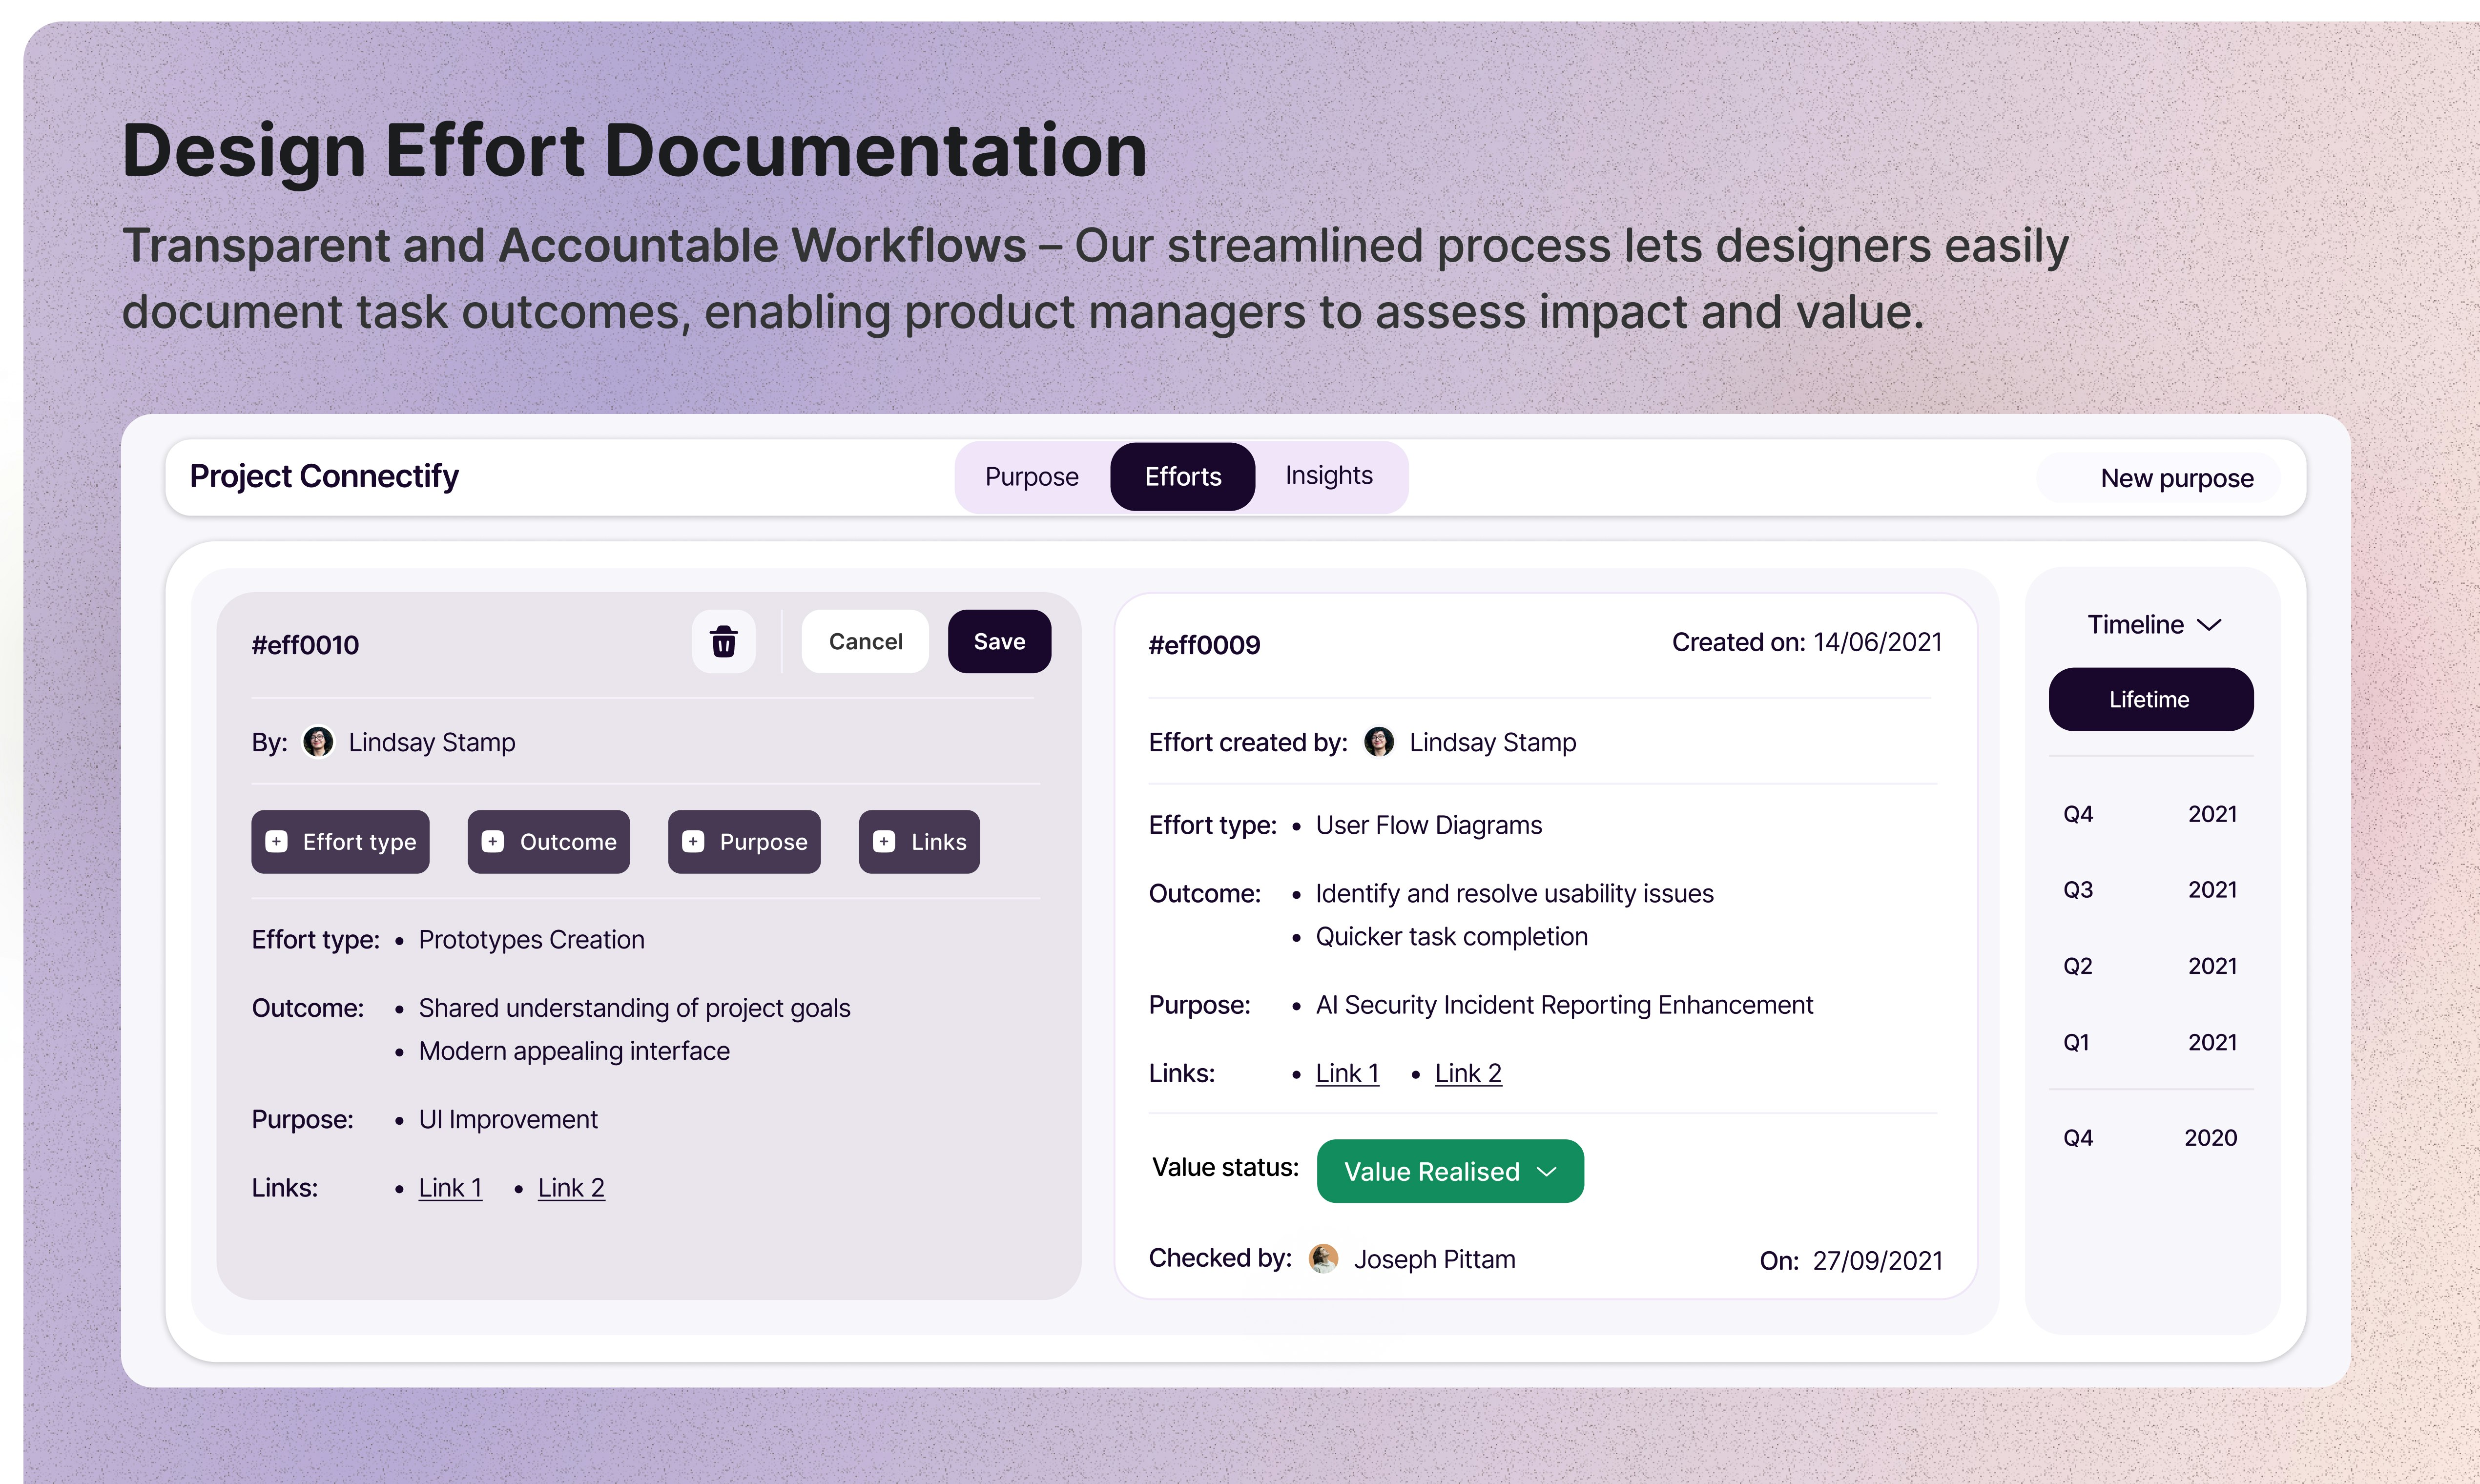Image resolution: width=2480 pixels, height=1484 pixels.
Task: Open Link 2 in #eff0010 card
Action: click(x=571, y=1188)
